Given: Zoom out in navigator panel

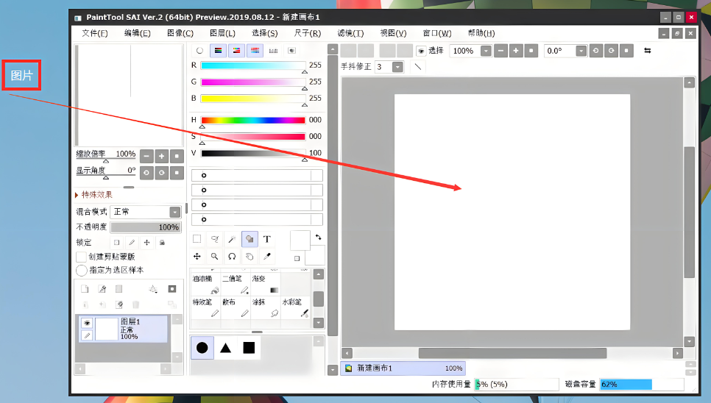Looking at the screenshot, I should click(146, 156).
